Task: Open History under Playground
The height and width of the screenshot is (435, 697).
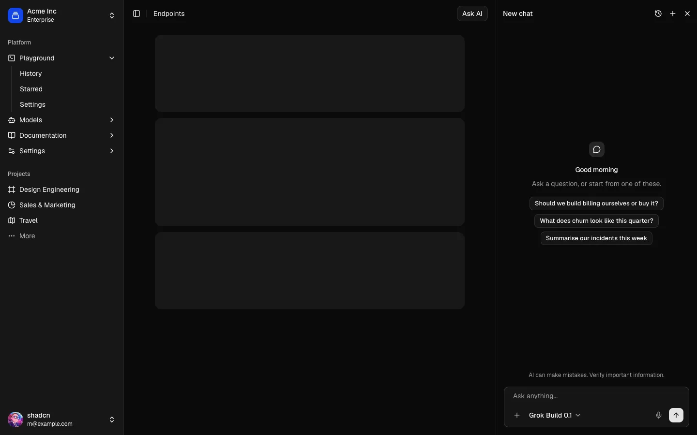Action: tap(65, 73)
